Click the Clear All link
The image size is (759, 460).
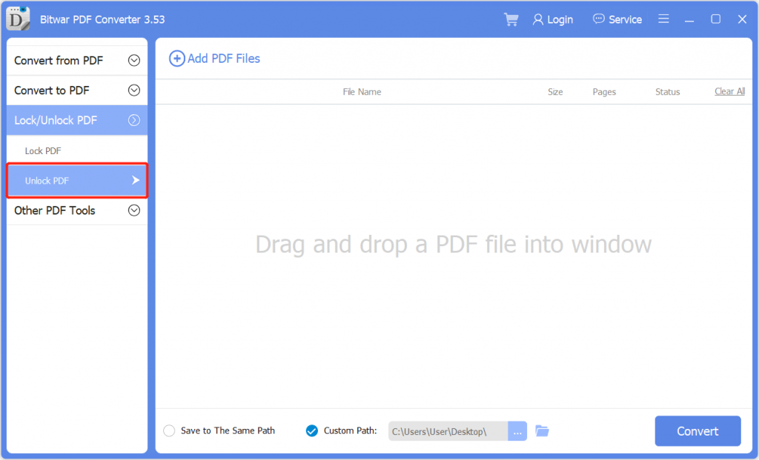coord(729,91)
